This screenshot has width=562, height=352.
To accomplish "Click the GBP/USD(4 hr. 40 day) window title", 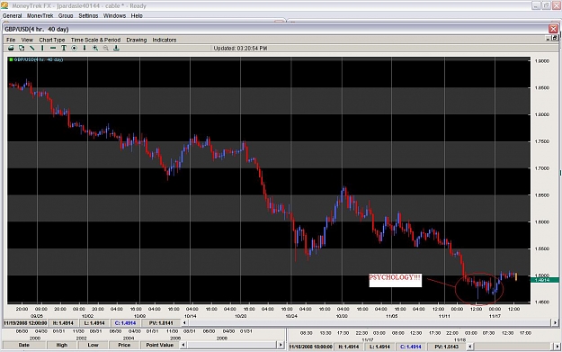I will coord(37,29).
